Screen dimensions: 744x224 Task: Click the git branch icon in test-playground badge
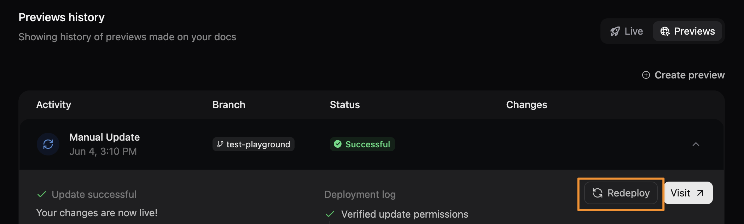coord(220,144)
